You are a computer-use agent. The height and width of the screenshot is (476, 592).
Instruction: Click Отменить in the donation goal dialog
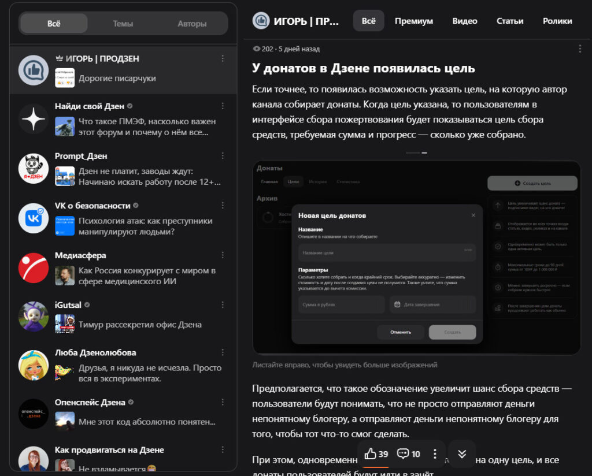coord(401,332)
